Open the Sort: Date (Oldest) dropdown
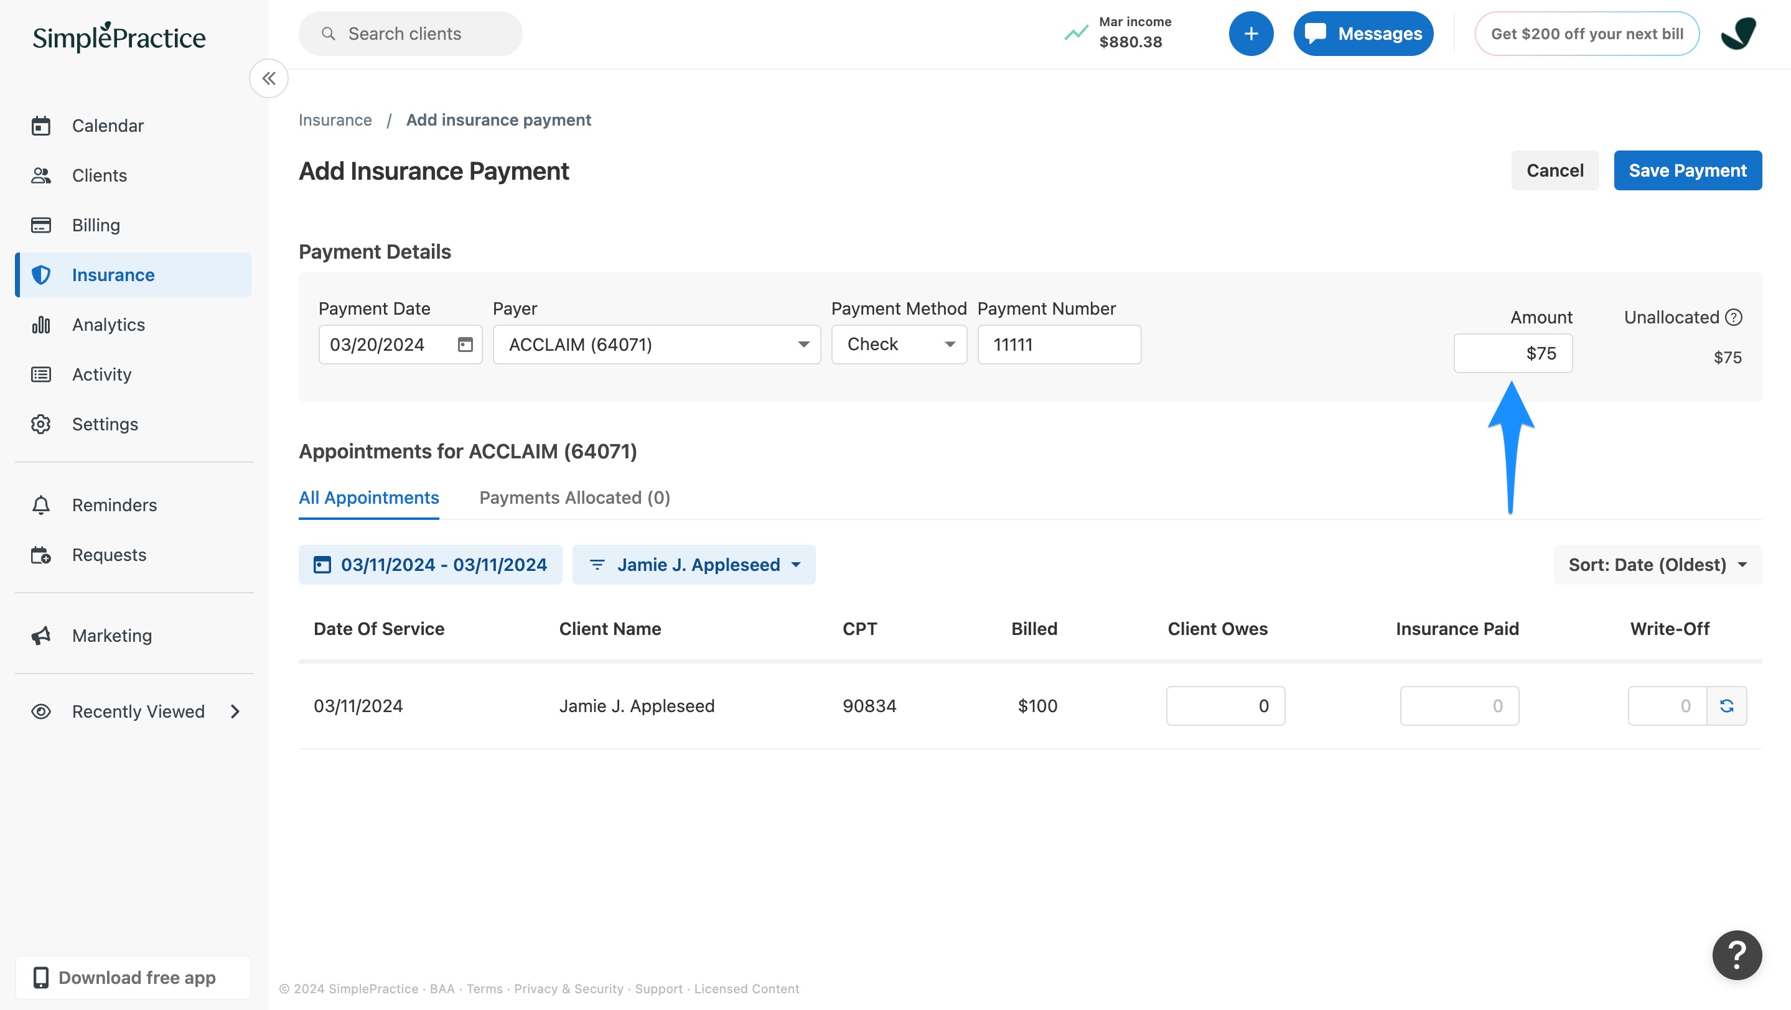Image resolution: width=1791 pixels, height=1010 pixels. [1657, 565]
